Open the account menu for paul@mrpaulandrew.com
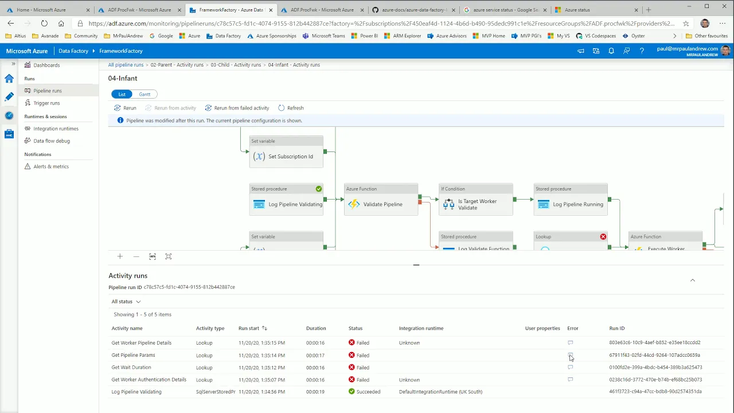This screenshot has width=734, height=413. 693,50
